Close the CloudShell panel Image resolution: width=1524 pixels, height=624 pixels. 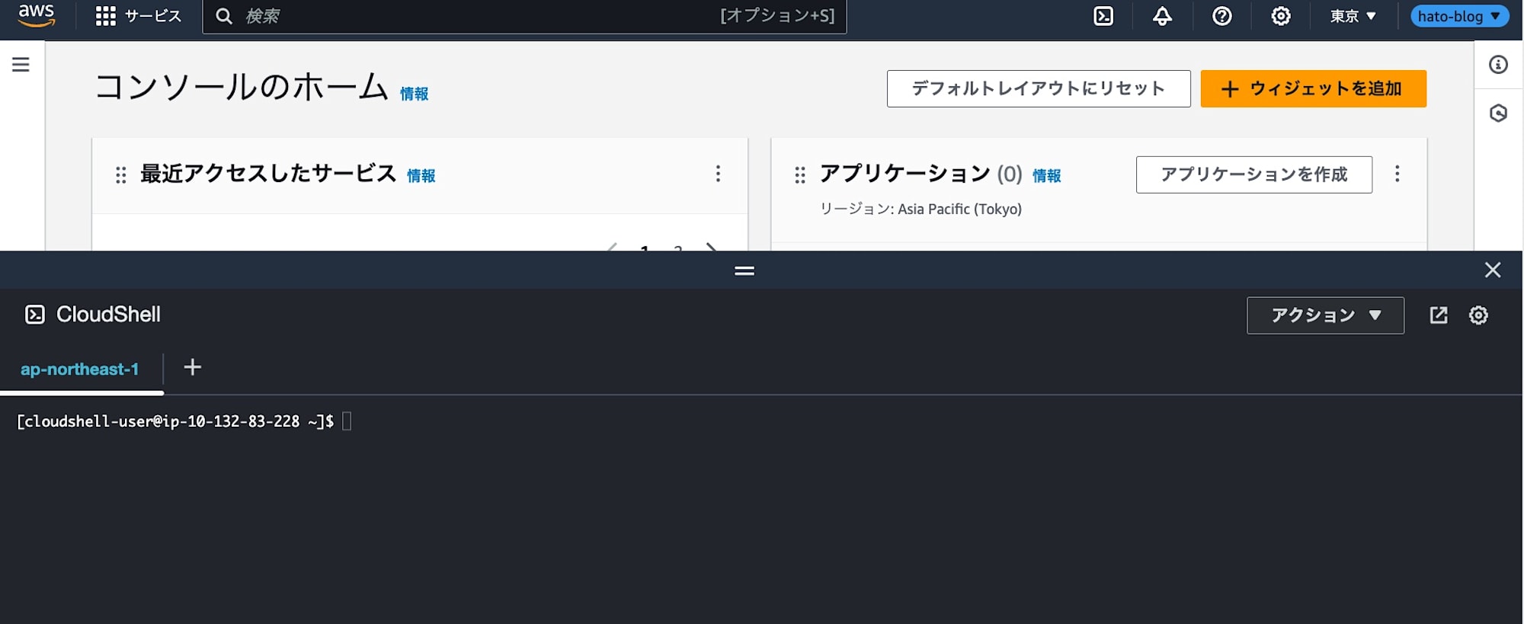pyautogui.click(x=1493, y=270)
